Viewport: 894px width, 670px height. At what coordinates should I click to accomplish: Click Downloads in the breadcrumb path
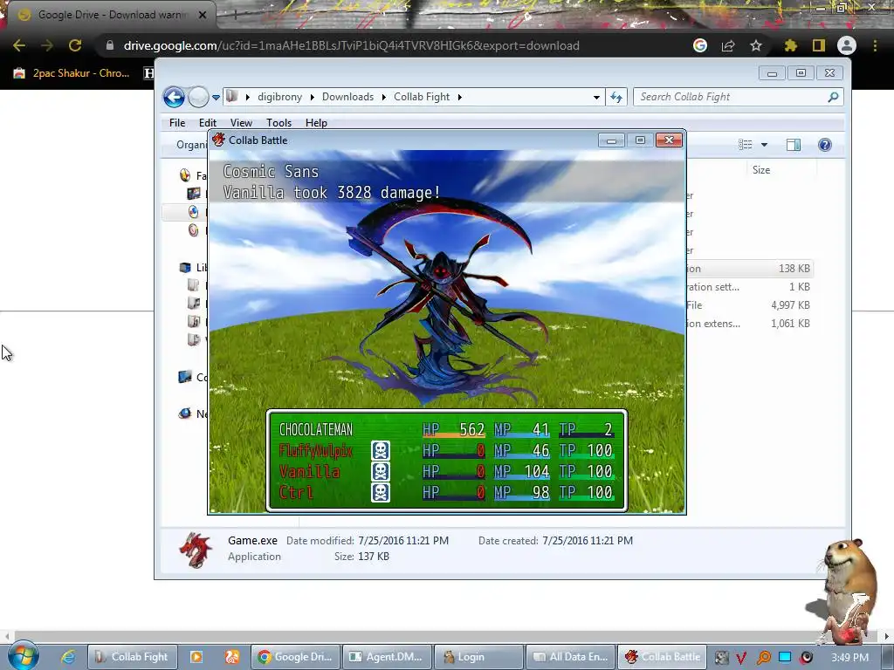(347, 97)
